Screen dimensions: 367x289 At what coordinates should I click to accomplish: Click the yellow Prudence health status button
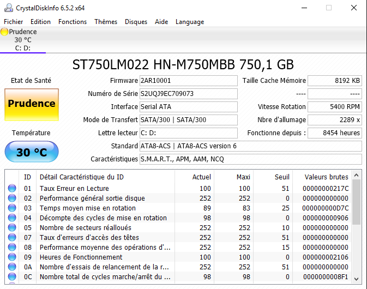[x=32, y=105]
